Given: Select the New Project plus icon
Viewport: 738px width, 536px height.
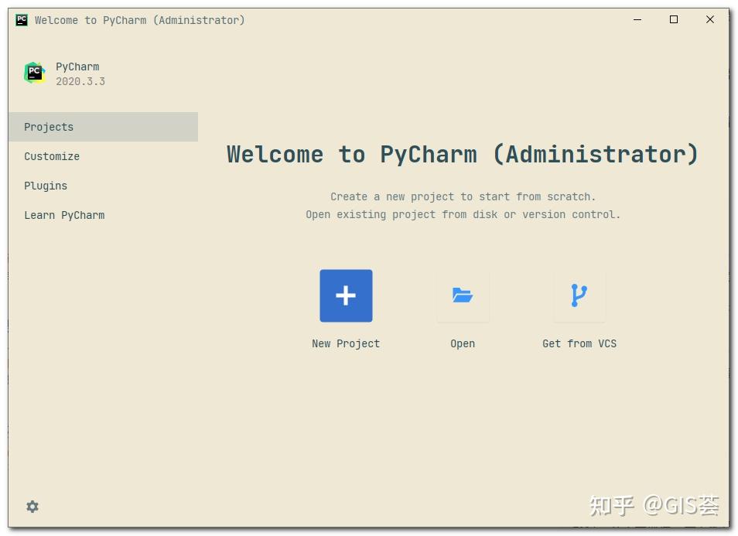Looking at the screenshot, I should [345, 295].
